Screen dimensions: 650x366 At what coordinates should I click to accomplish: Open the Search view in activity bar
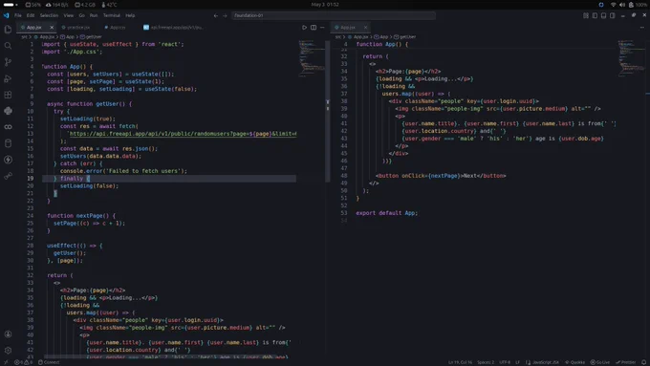(x=8, y=46)
